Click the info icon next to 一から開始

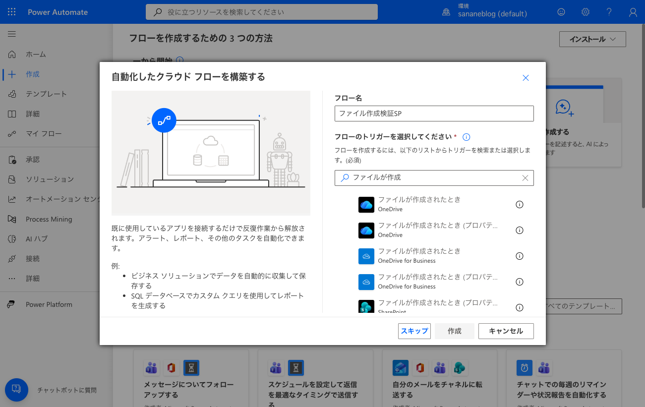(179, 60)
